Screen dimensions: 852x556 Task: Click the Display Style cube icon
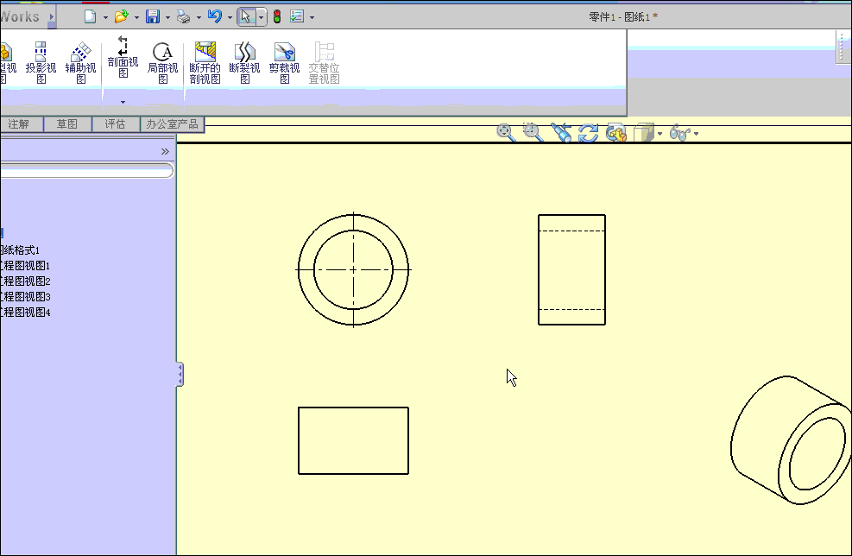click(644, 133)
